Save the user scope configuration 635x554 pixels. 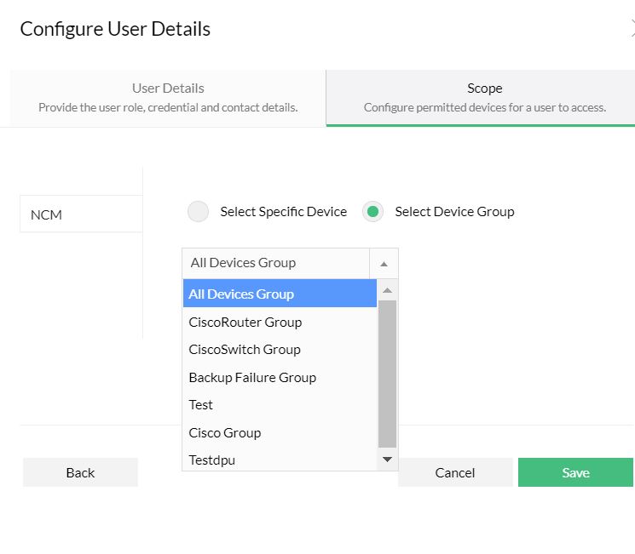coord(575,472)
